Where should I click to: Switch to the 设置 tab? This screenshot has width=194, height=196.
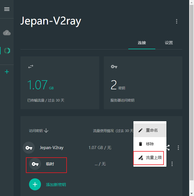click(169, 43)
